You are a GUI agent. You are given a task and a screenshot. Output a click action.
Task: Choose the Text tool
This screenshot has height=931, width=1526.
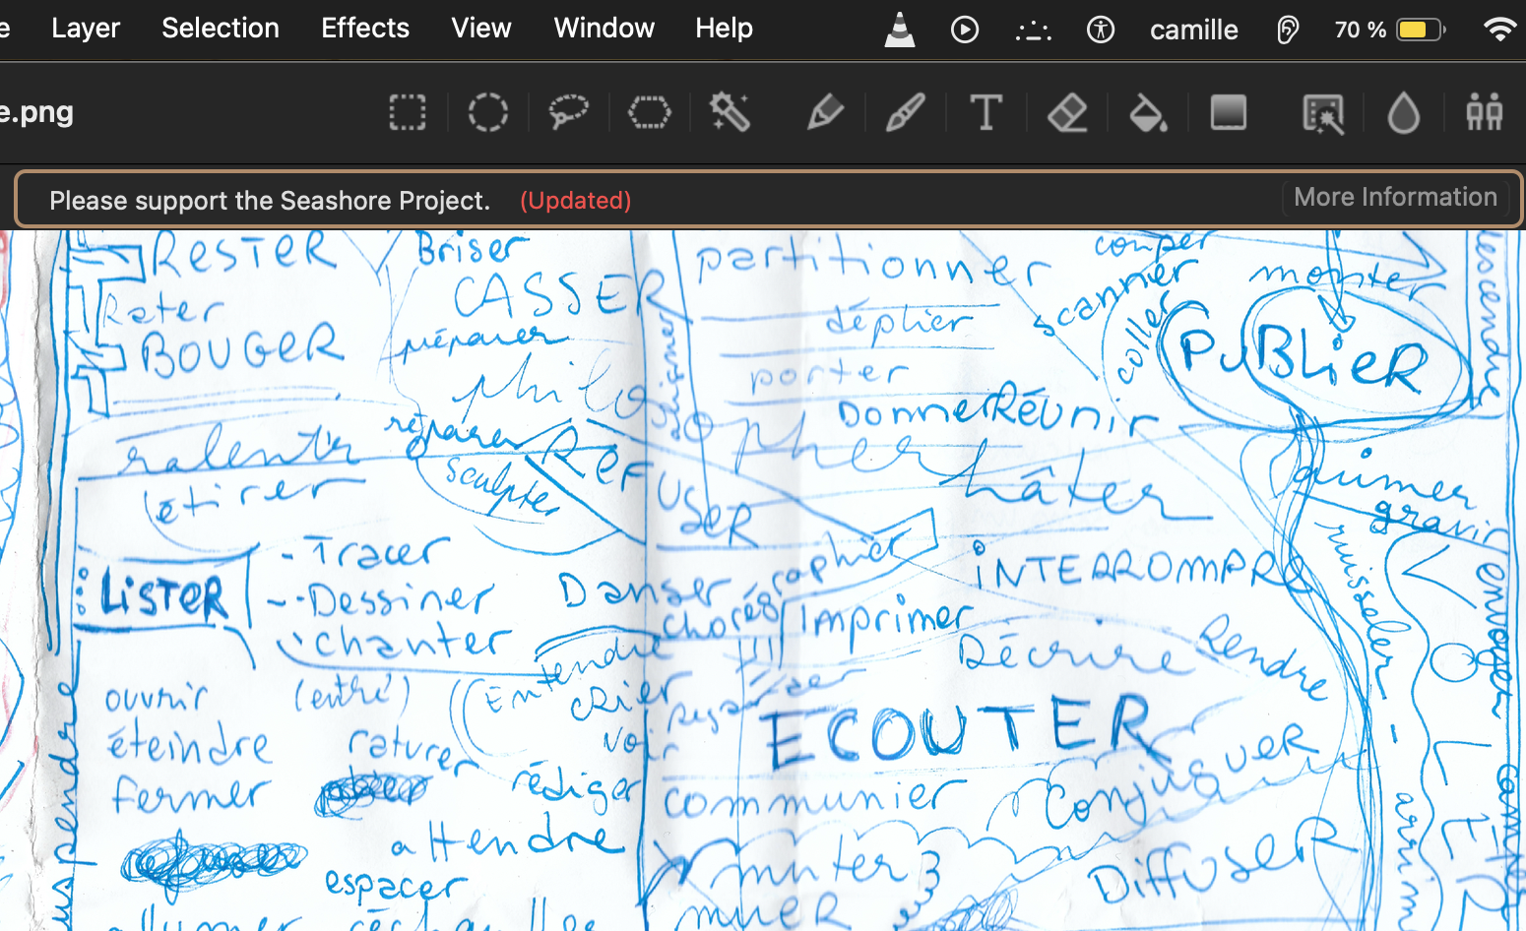(986, 113)
